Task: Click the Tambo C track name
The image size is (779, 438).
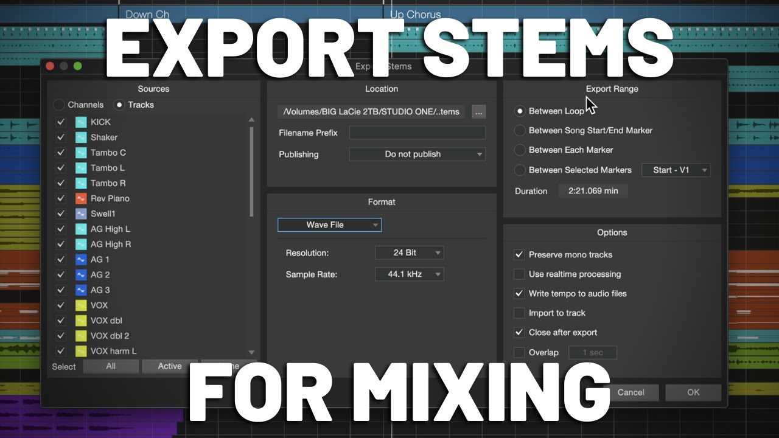Action: pyautogui.click(x=108, y=153)
